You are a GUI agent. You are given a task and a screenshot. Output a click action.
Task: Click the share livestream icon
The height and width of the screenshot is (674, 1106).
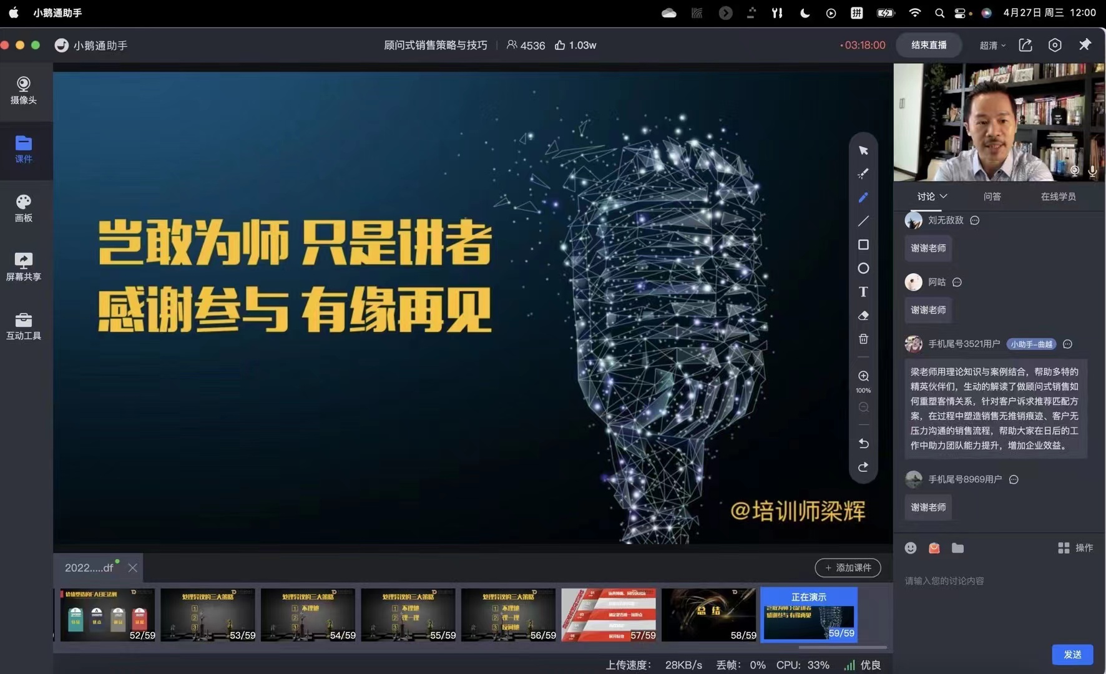coord(1025,45)
